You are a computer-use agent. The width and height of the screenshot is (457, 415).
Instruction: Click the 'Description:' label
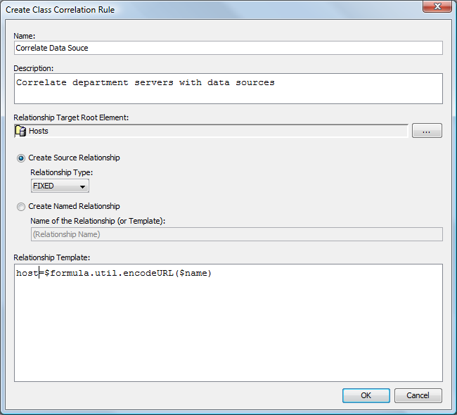(x=34, y=68)
